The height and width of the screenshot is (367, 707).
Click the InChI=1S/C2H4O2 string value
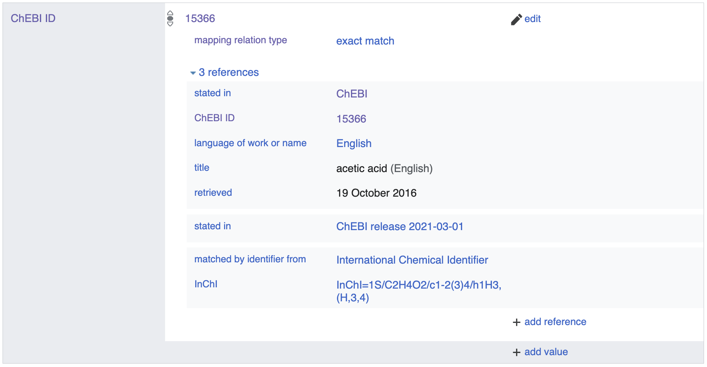(x=419, y=291)
